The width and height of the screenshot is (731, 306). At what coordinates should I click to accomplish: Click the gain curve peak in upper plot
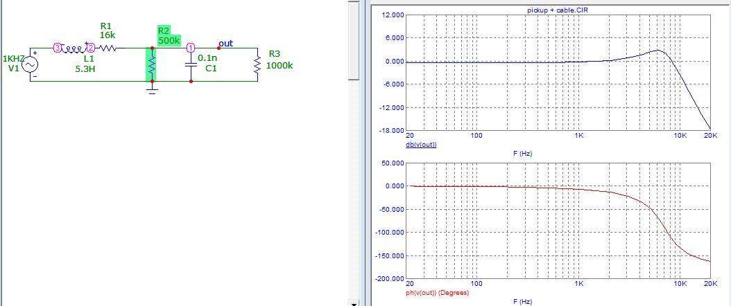[657, 51]
